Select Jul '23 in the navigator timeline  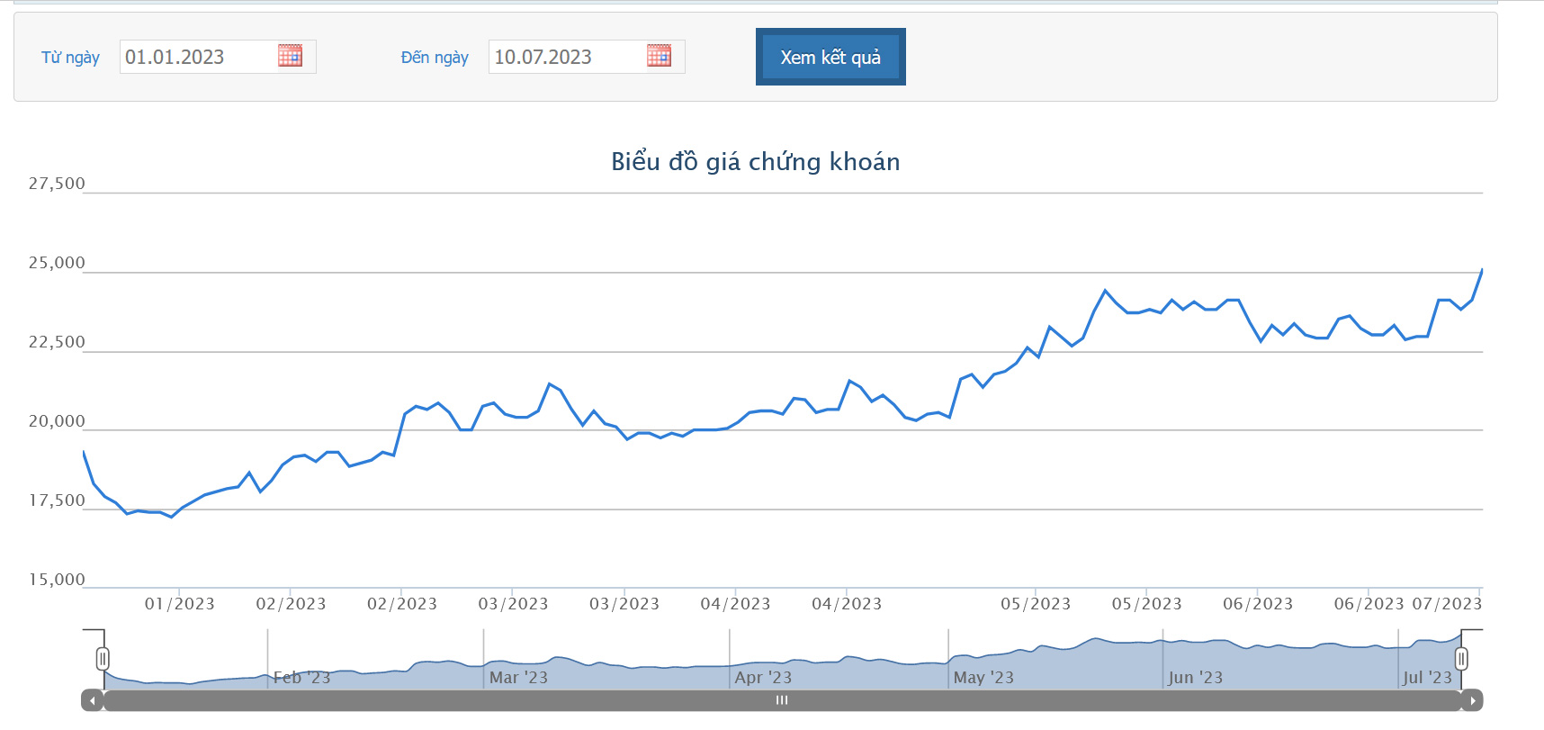coord(1427,678)
